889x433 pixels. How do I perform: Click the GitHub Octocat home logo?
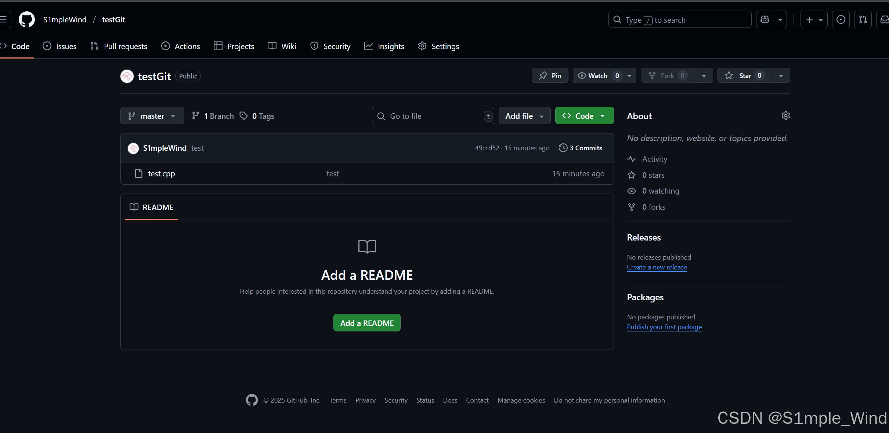[x=27, y=19]
